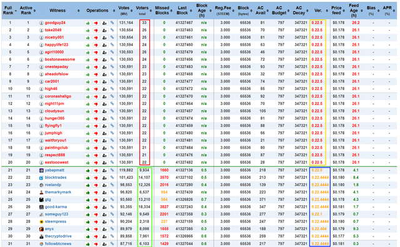Click the user avatar icon beside goodguy24
The image size is (400, 247).
click(x=41, y=23)
